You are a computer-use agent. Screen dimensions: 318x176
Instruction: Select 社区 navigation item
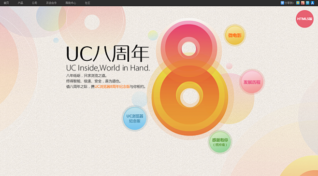(x=87, y=3)
